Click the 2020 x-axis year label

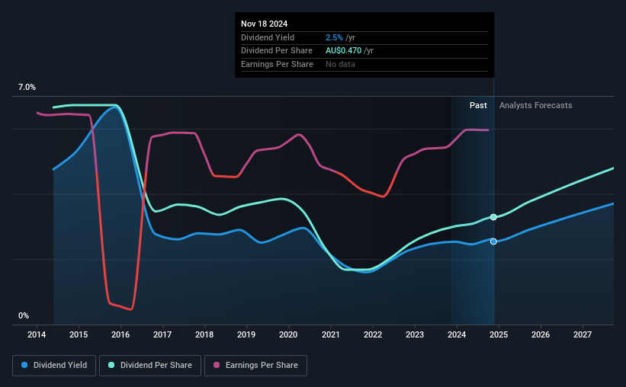pos(288,334)
